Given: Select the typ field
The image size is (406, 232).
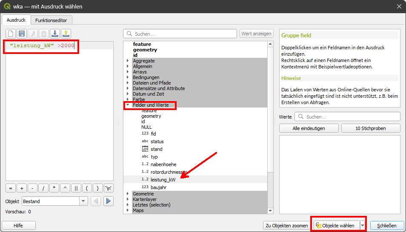Looking at the screenshot, I should tap(154, 157).
